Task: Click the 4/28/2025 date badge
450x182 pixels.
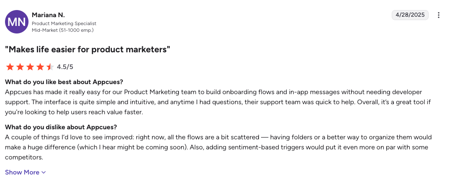Action: (410, 15)
